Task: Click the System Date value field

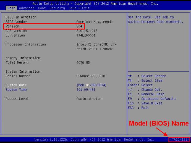Action: 91,85
